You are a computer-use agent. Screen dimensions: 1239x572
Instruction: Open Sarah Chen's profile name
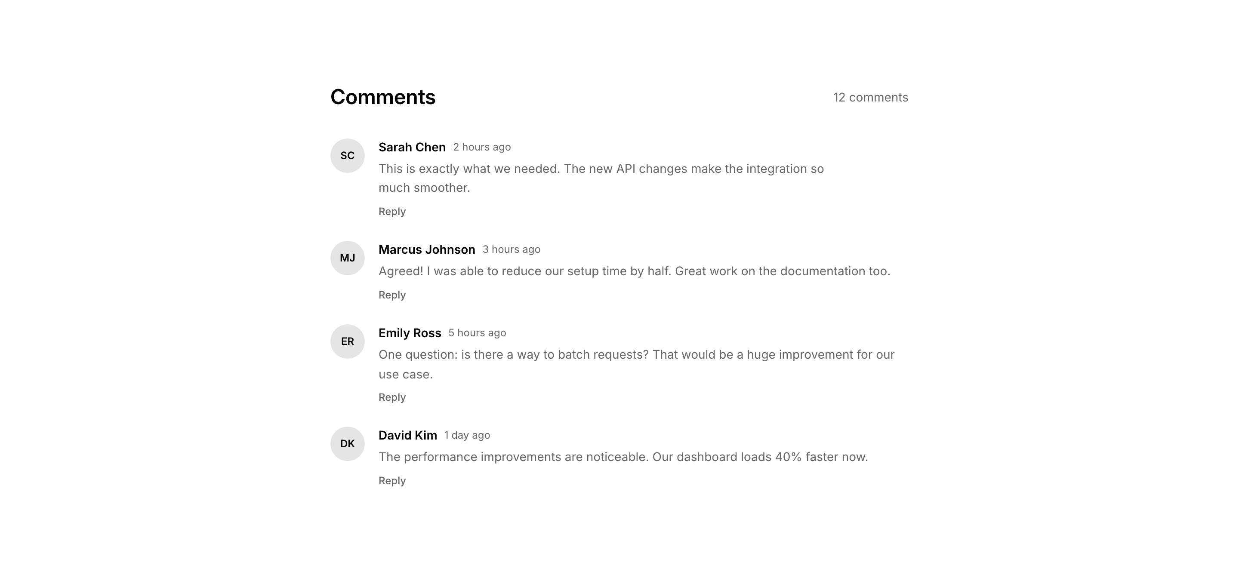coord(412,147)
